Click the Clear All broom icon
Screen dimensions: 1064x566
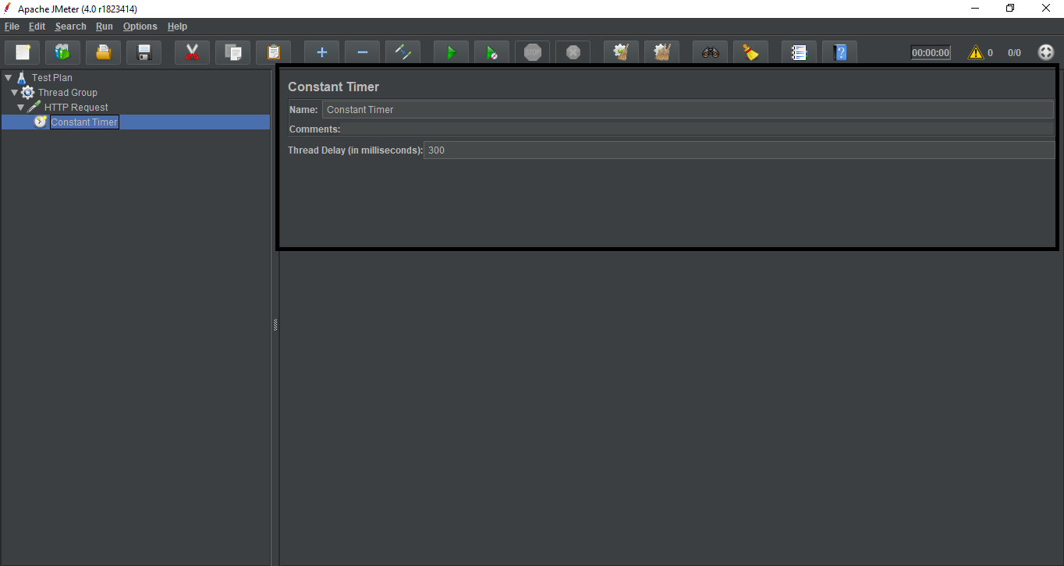coord(661,52)
